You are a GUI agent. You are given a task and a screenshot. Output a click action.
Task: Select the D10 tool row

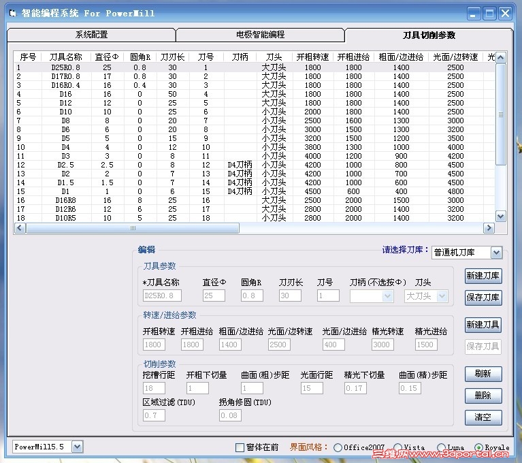point(255,112)
